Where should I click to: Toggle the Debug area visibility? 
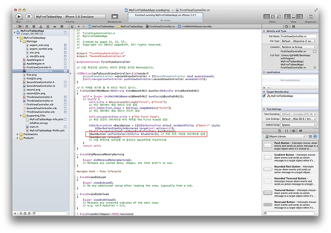pos(293,17)
